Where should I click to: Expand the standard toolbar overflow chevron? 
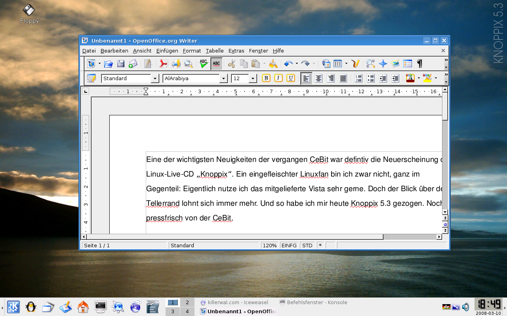(446, 60)
